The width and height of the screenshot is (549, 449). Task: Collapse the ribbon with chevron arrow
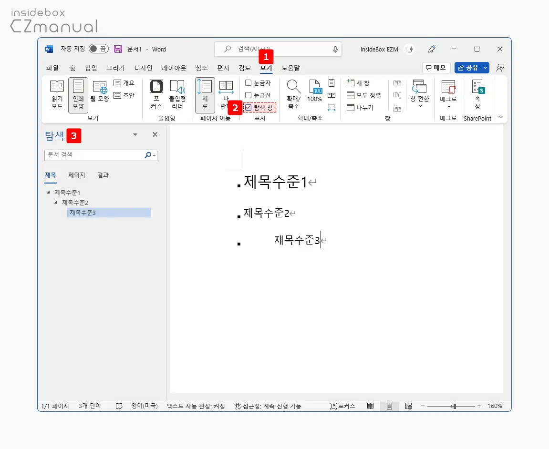500,117
